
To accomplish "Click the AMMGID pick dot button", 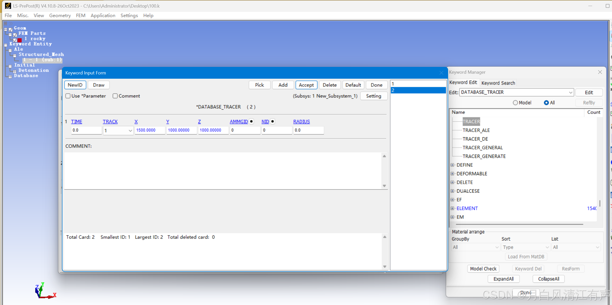I will pos(251,121).
